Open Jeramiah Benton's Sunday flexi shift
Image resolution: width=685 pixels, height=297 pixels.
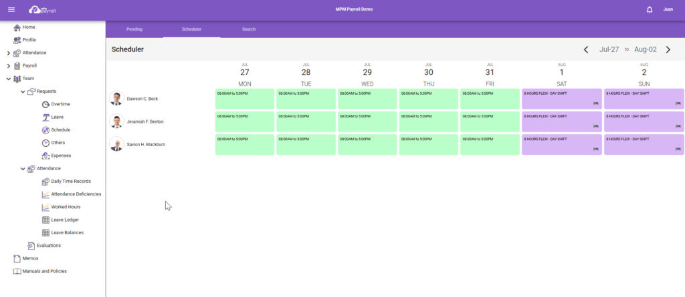(644, 121)
